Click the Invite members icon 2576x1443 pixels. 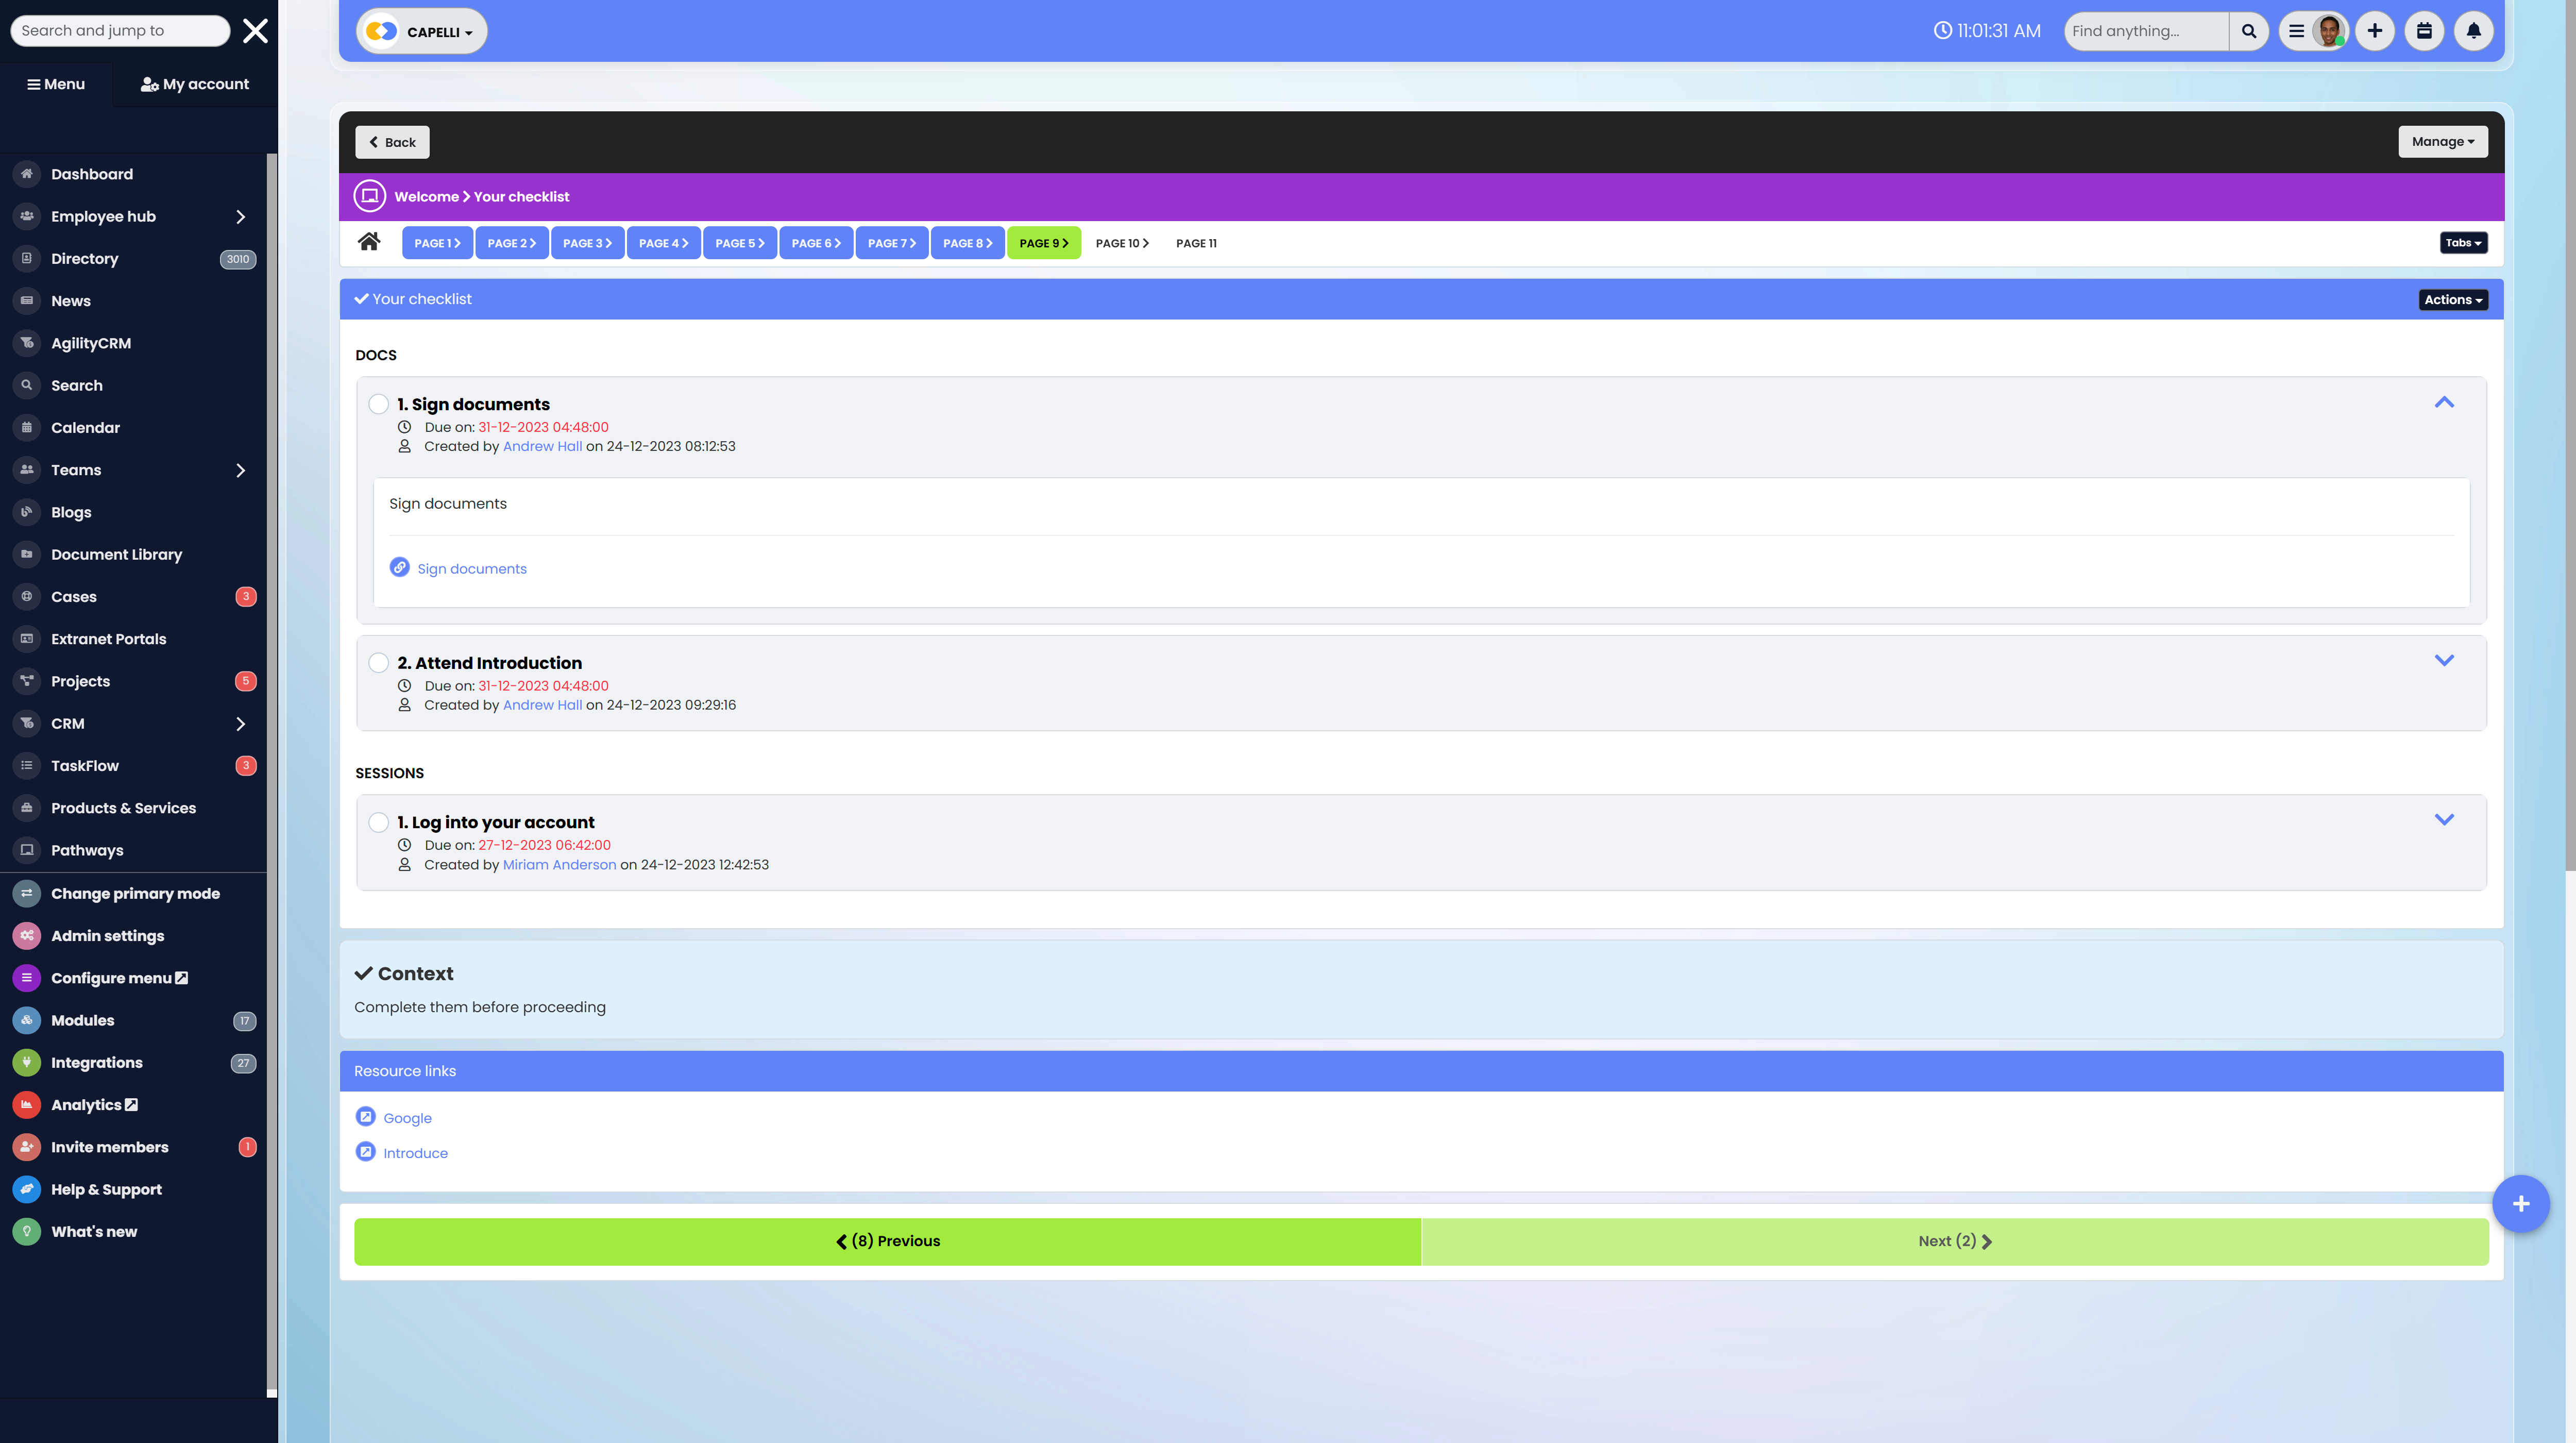(x=27, y=1147)
